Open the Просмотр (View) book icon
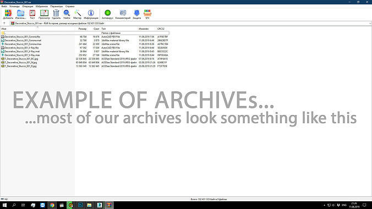Screen dimensions: 372x209 tap(44, 14)
